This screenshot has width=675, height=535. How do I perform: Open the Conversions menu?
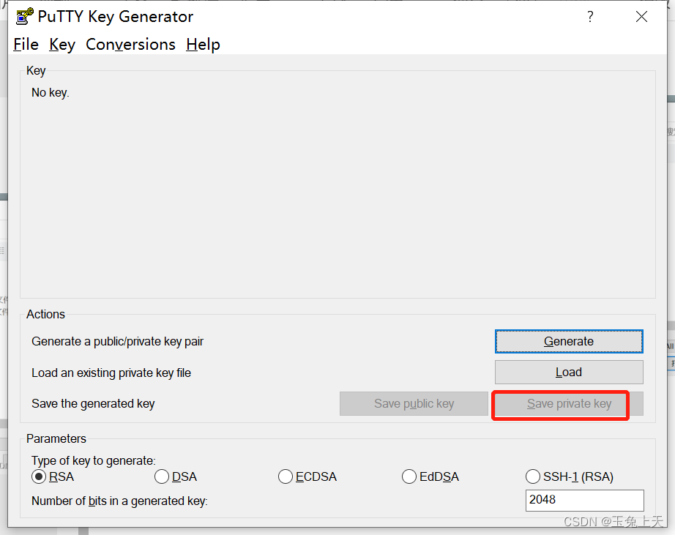pyautogui.click(x=130, y=45)
